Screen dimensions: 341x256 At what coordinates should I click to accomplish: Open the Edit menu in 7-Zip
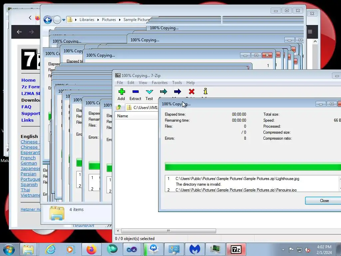[131, 83]
